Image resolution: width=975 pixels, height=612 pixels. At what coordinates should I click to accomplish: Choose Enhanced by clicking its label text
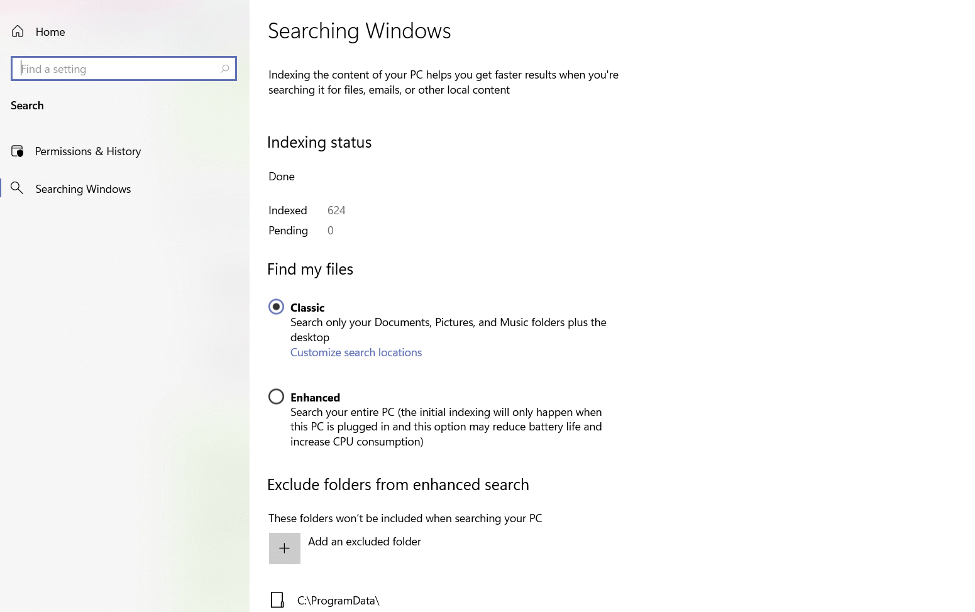click(x=315, y=397)
